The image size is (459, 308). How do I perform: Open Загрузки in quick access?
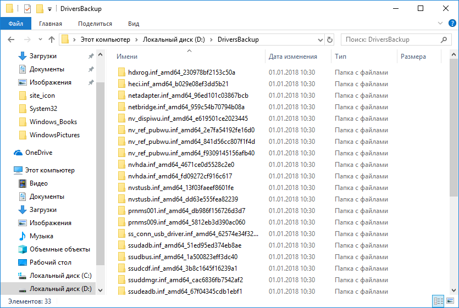tap(43, 56)
